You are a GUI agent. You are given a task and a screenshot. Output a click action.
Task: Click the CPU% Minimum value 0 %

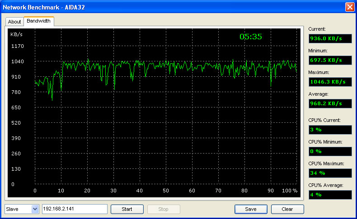click(330, 151)
